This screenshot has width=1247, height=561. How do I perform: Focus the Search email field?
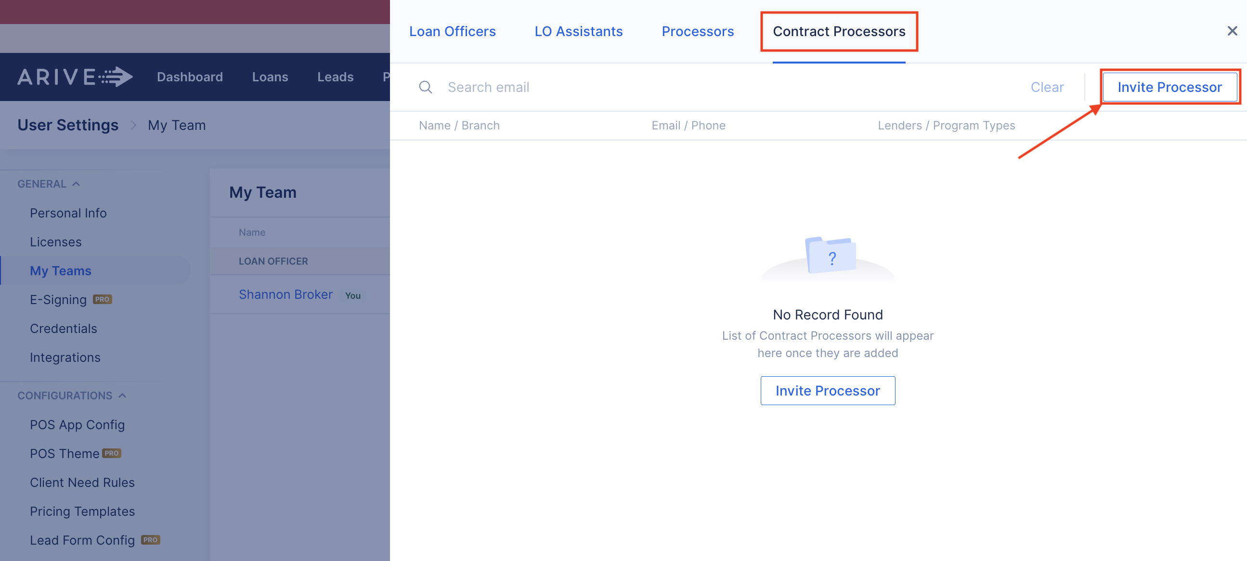coord(726,87)
